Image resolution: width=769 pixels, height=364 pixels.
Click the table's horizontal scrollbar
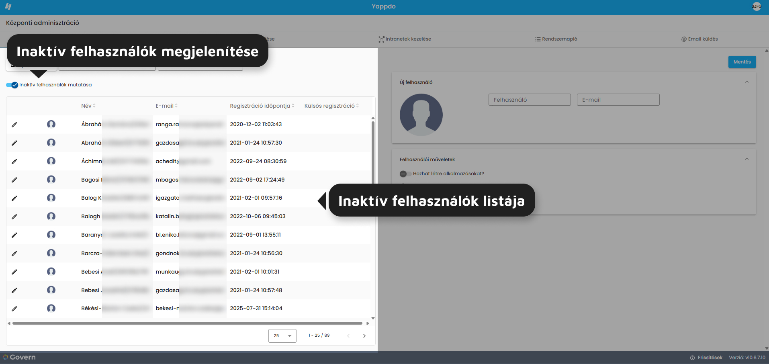click(187, 323)
